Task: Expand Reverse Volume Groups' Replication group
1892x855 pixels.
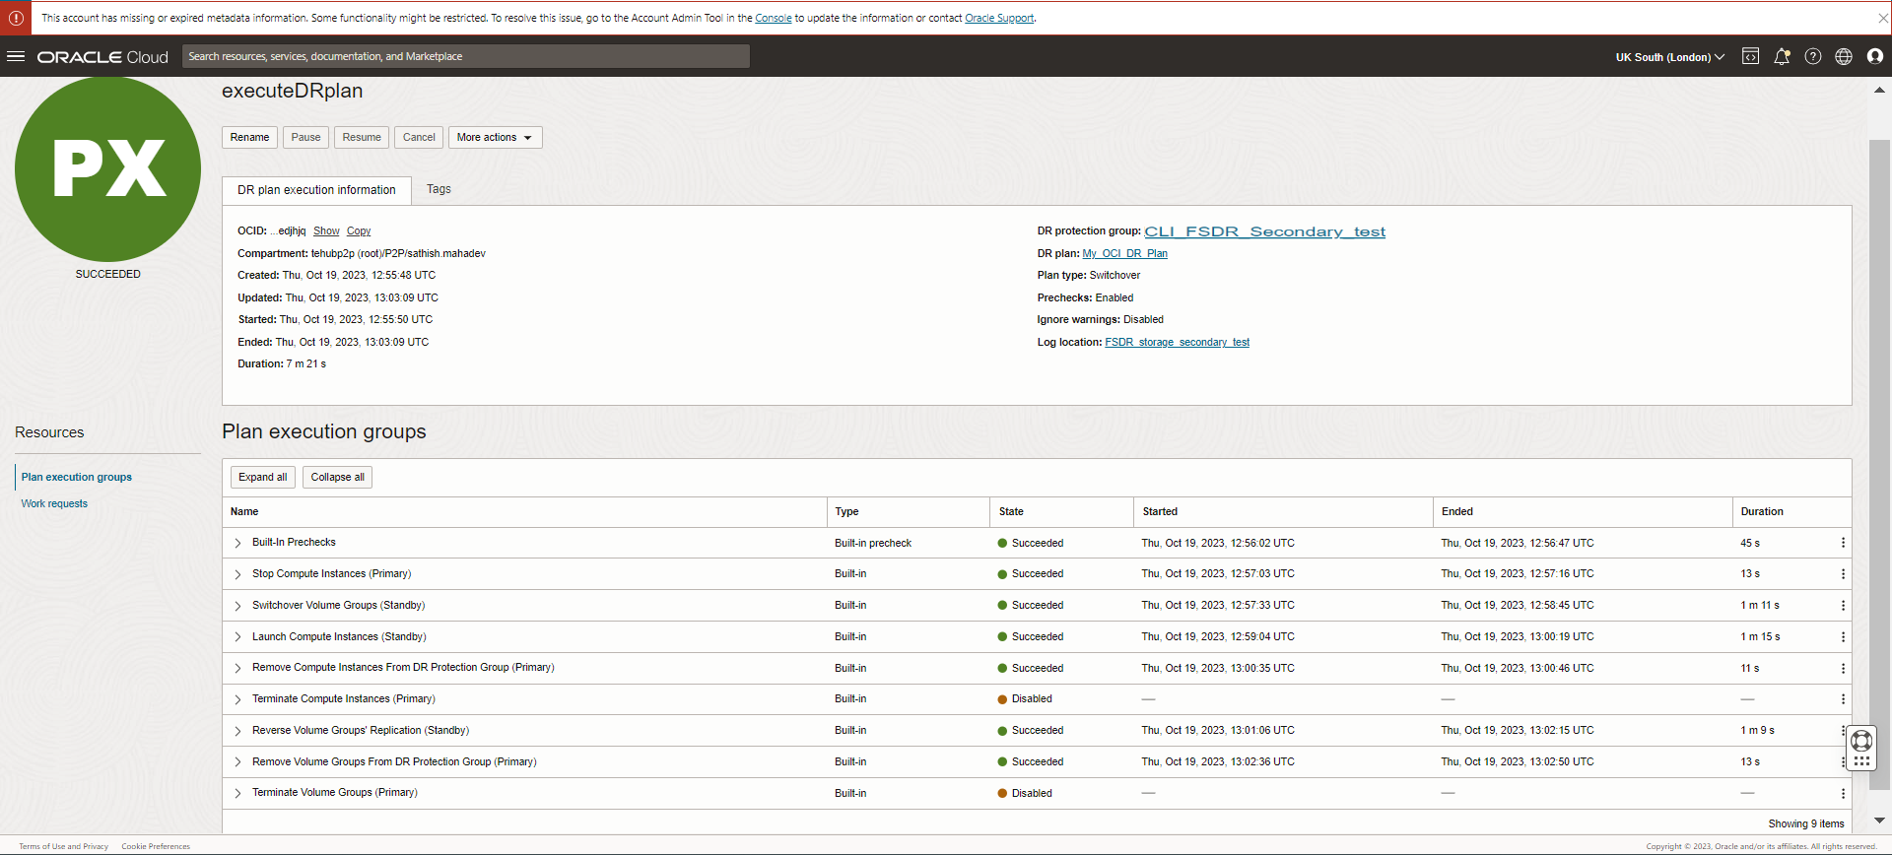Action: [x=237, y=731]
